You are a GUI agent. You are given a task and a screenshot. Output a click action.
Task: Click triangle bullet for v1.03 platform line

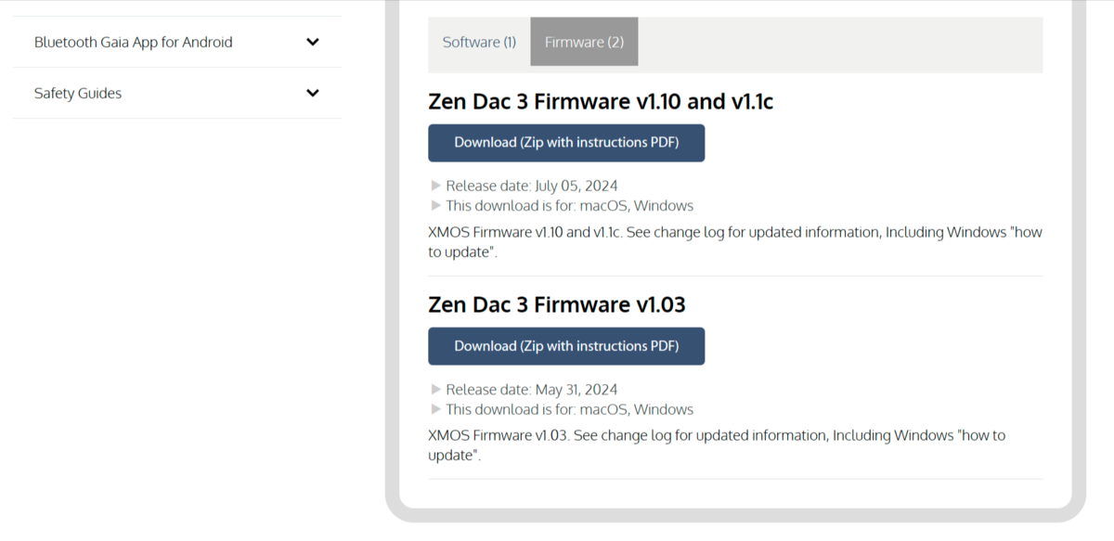coord(436,409)
